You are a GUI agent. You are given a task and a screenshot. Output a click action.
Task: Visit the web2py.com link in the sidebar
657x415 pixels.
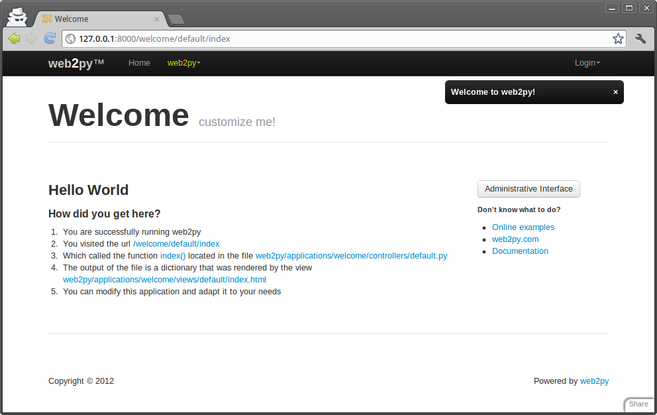tap(515, 239)
